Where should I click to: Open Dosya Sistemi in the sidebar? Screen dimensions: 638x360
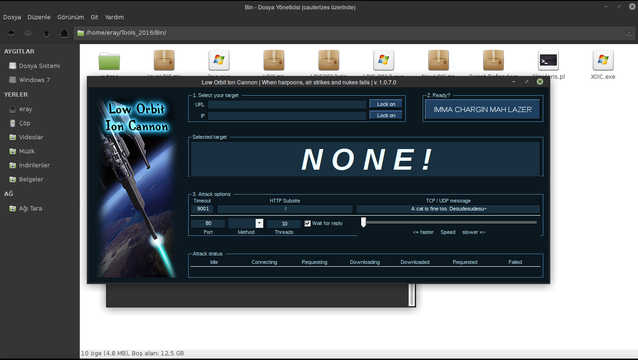[x=40, y=66]
